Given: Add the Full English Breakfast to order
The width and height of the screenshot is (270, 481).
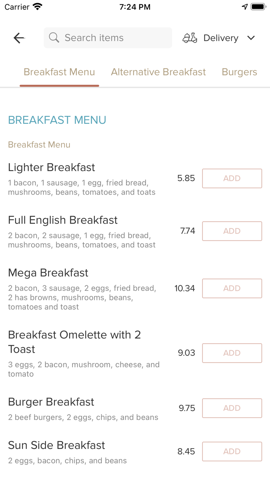Looking at the screenshot, I should [232, 231].
